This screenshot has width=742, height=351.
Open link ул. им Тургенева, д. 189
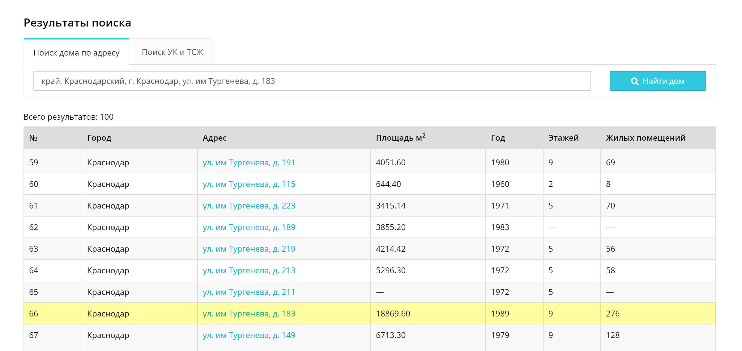click(x=249, y=227)
